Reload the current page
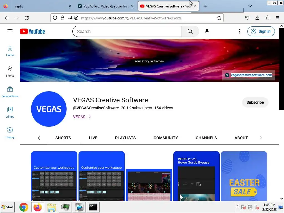 point(27,18)
